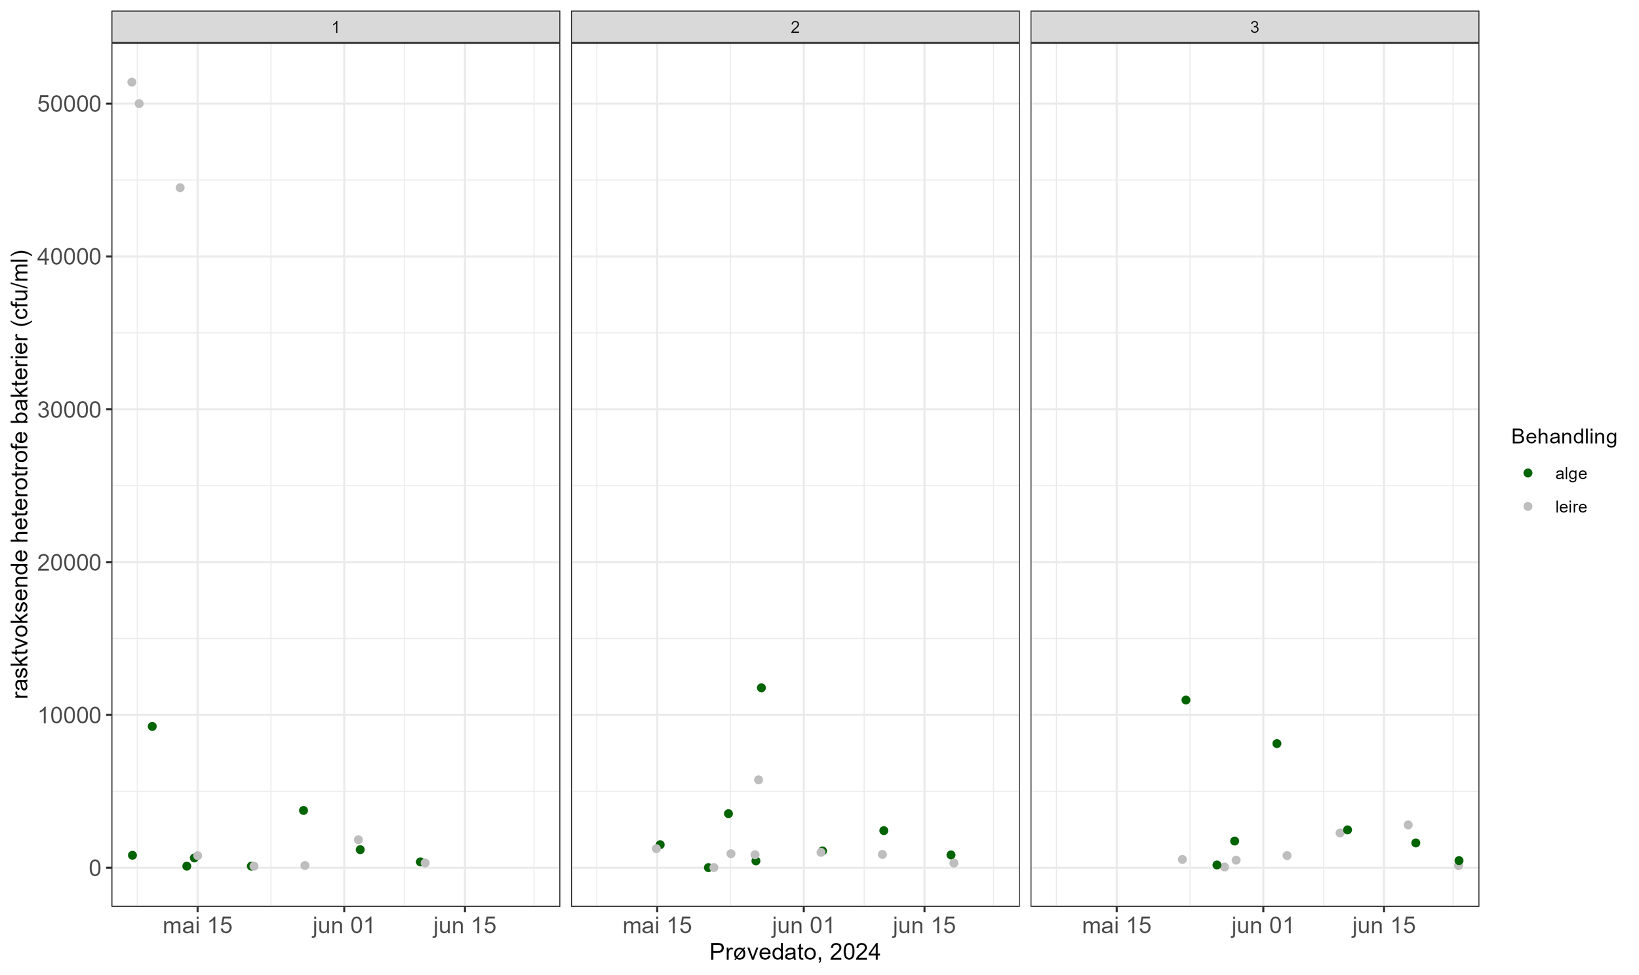Viewport: 1639px width, 975px height.
Task: Click the y-axis label 30000
Action: 69,410
